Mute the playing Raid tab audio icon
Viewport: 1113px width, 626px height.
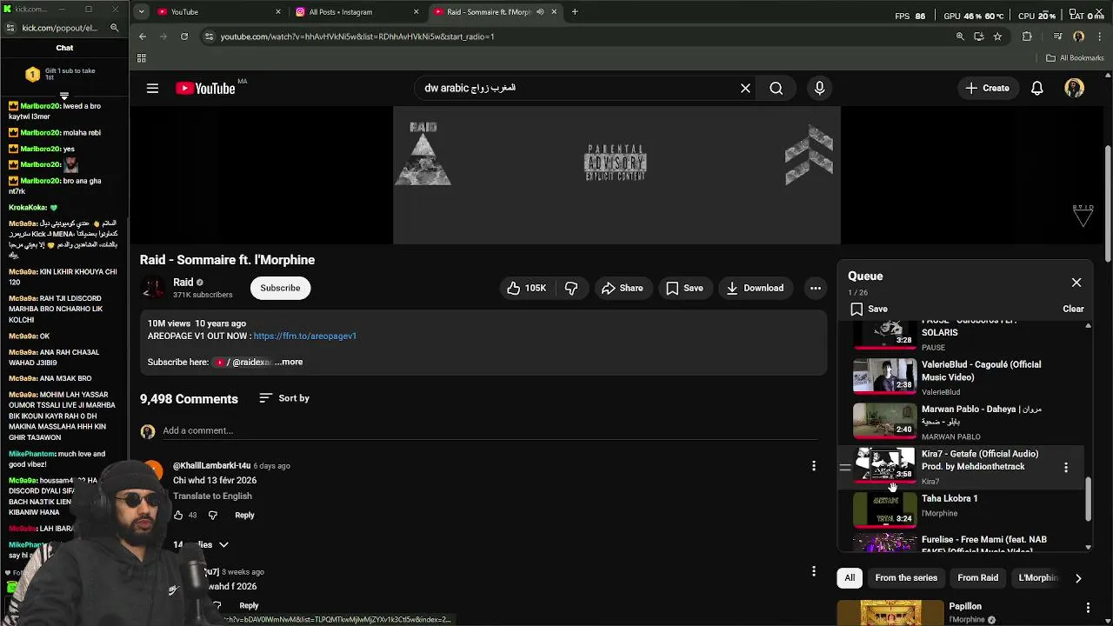pos(540,12)
